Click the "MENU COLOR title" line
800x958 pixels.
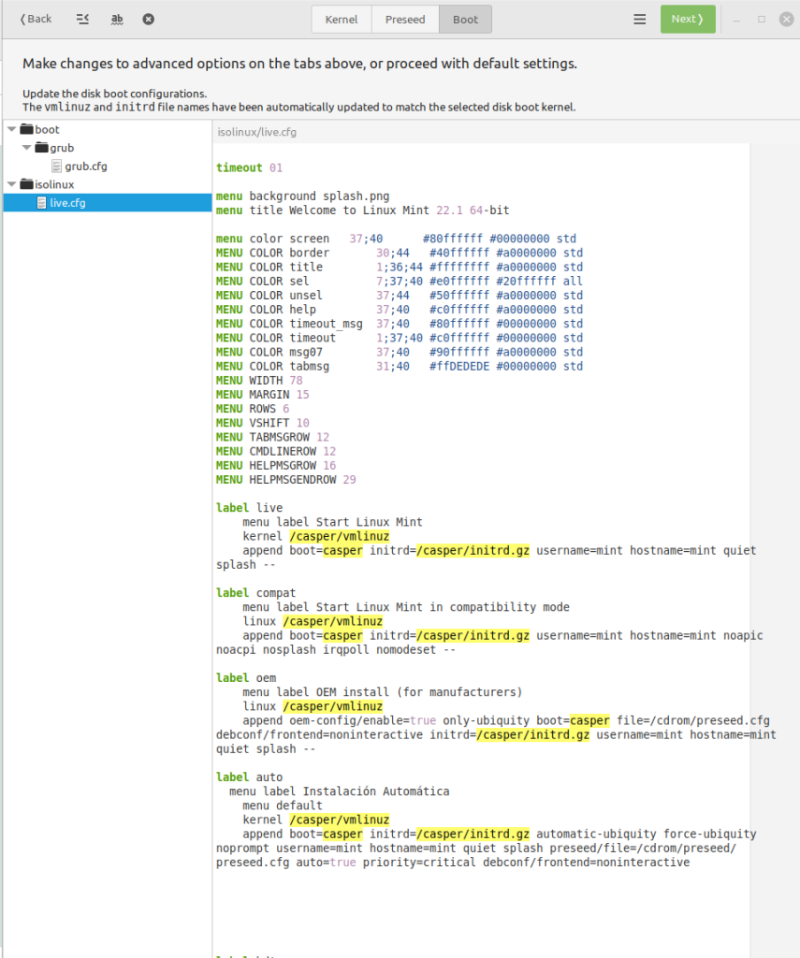(400, 267)
